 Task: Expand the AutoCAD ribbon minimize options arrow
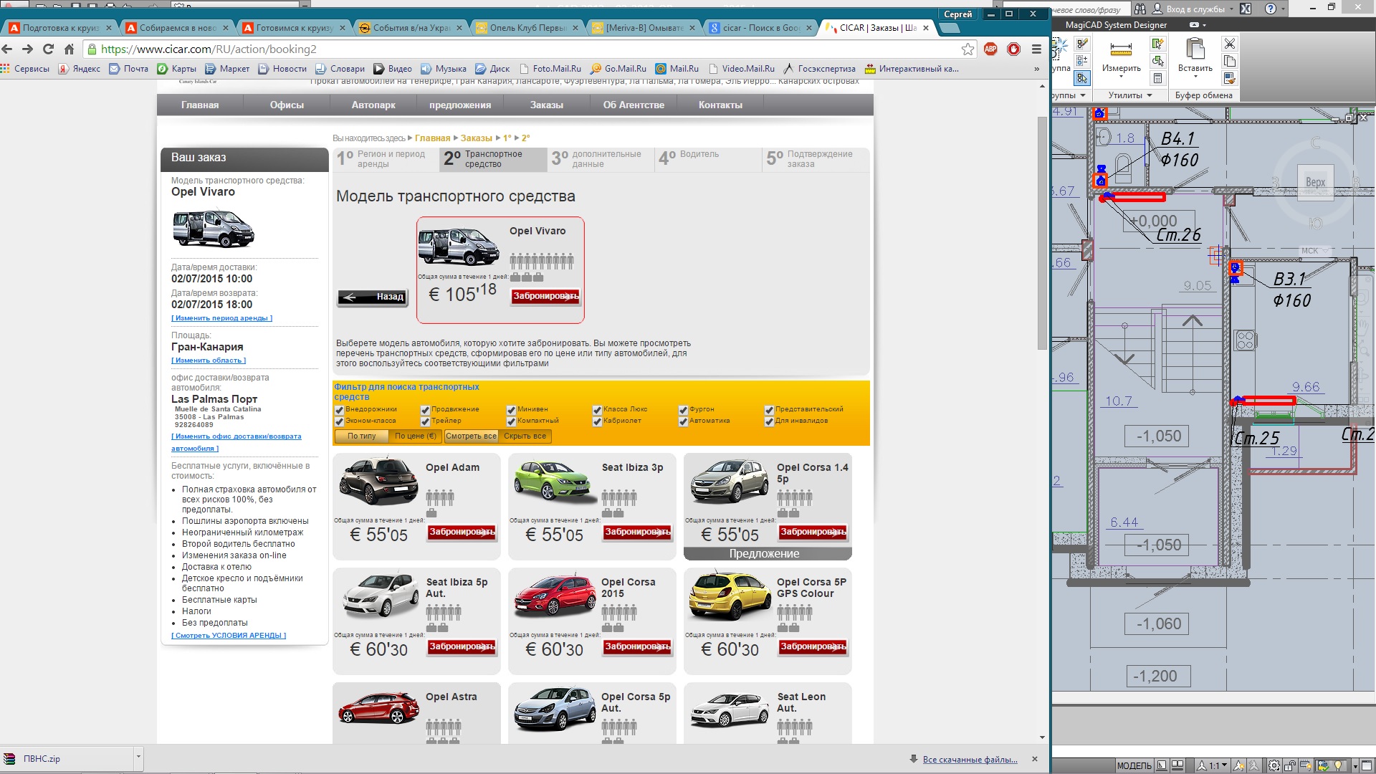tap(1204, 25)
